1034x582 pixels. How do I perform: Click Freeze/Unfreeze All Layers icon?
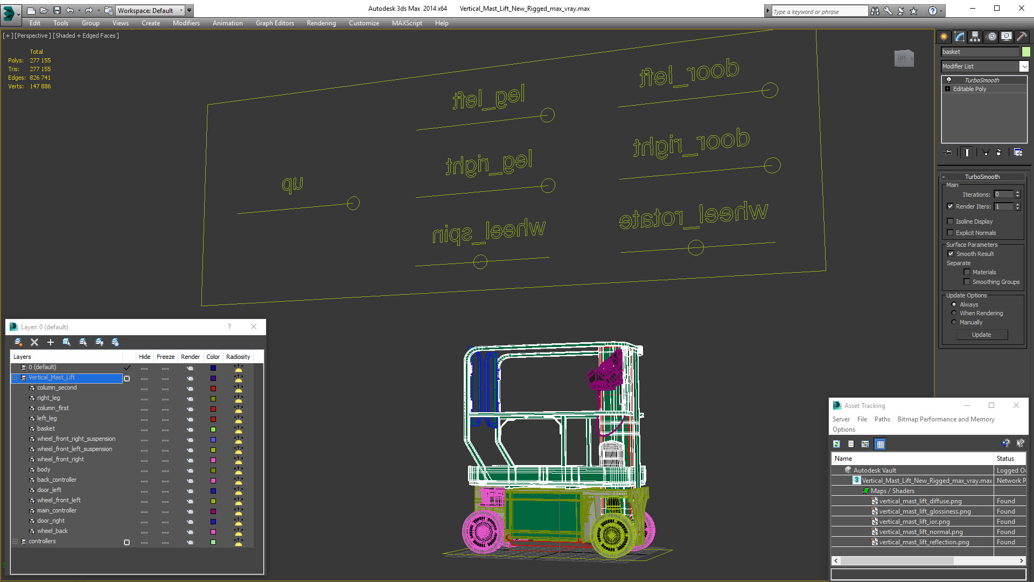click(x=115, y=342)
